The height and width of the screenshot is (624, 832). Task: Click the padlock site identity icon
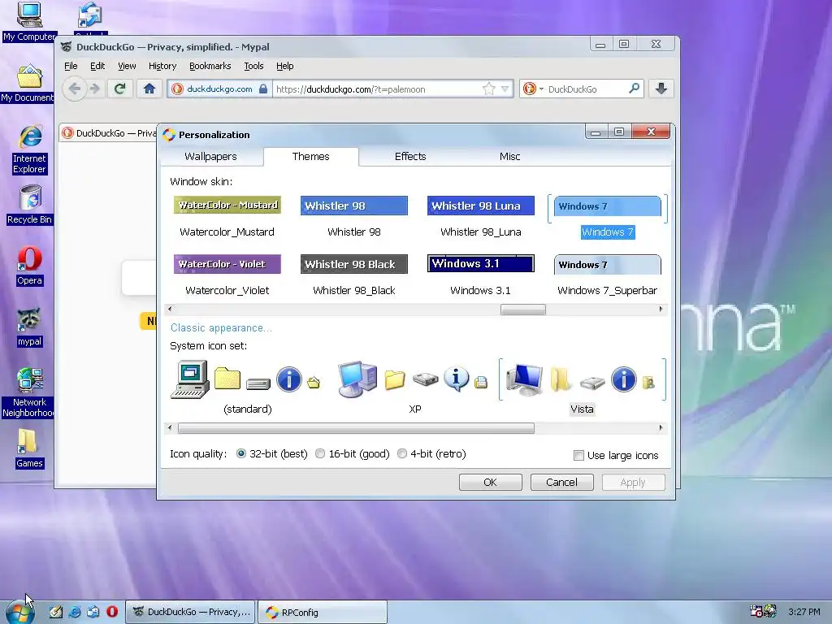click(x=263, y=89)
